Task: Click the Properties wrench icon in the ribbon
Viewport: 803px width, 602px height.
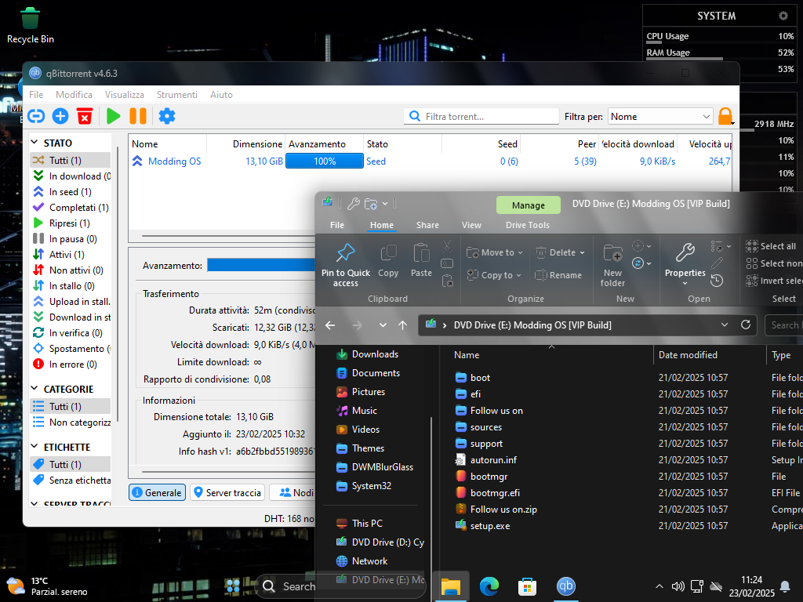Action: [685, 252]
